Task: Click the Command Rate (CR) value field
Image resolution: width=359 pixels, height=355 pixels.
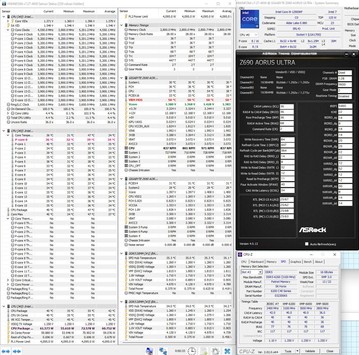Action: [287, 129]
